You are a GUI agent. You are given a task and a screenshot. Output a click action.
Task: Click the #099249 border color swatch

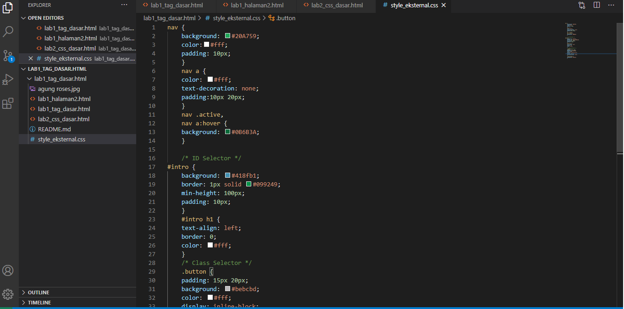[248, 184]
